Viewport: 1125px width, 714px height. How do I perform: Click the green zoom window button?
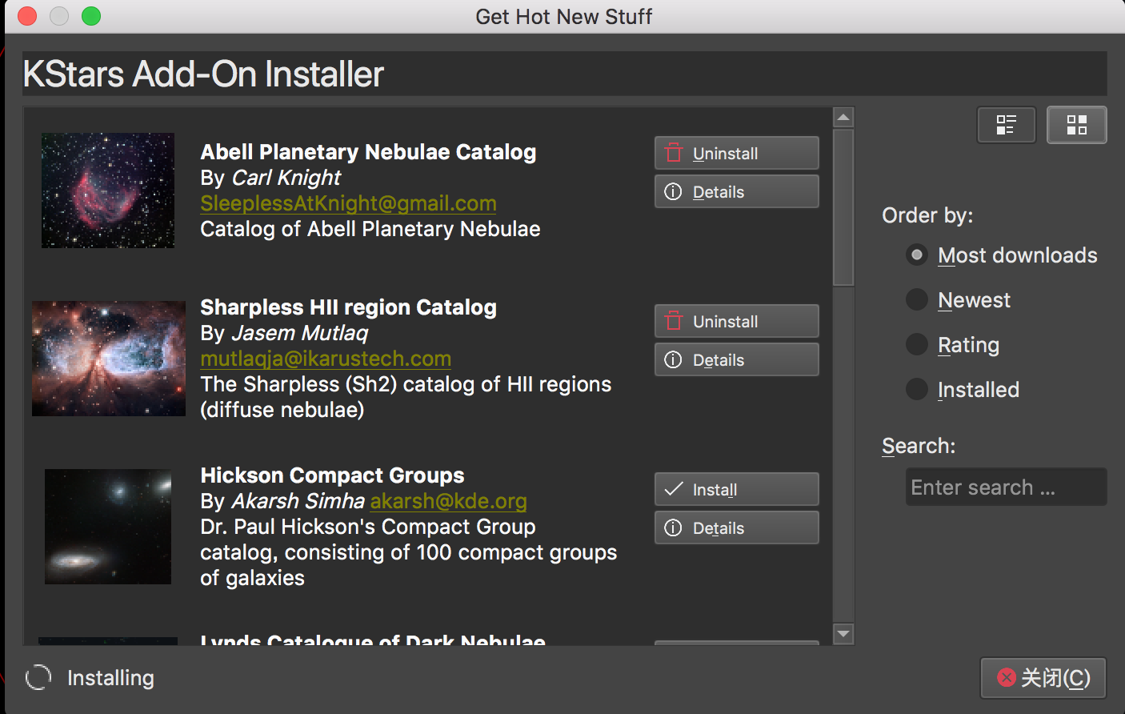tap(91, 16)
